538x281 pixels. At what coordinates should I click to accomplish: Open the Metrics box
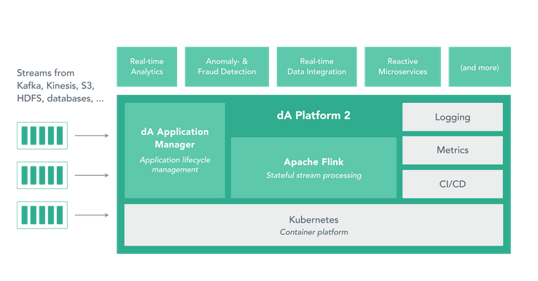(453, 150)
